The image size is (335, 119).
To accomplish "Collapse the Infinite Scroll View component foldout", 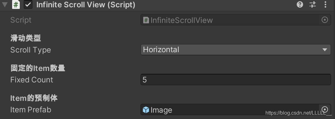I will click(x=5, y=5).
